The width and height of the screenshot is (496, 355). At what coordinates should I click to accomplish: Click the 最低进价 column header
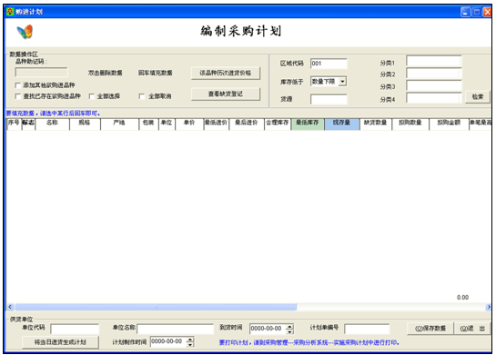click(216, 123)
